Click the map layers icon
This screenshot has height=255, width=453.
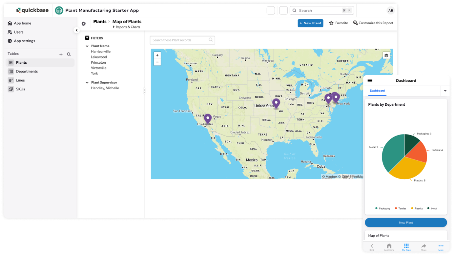pos(386,55)
